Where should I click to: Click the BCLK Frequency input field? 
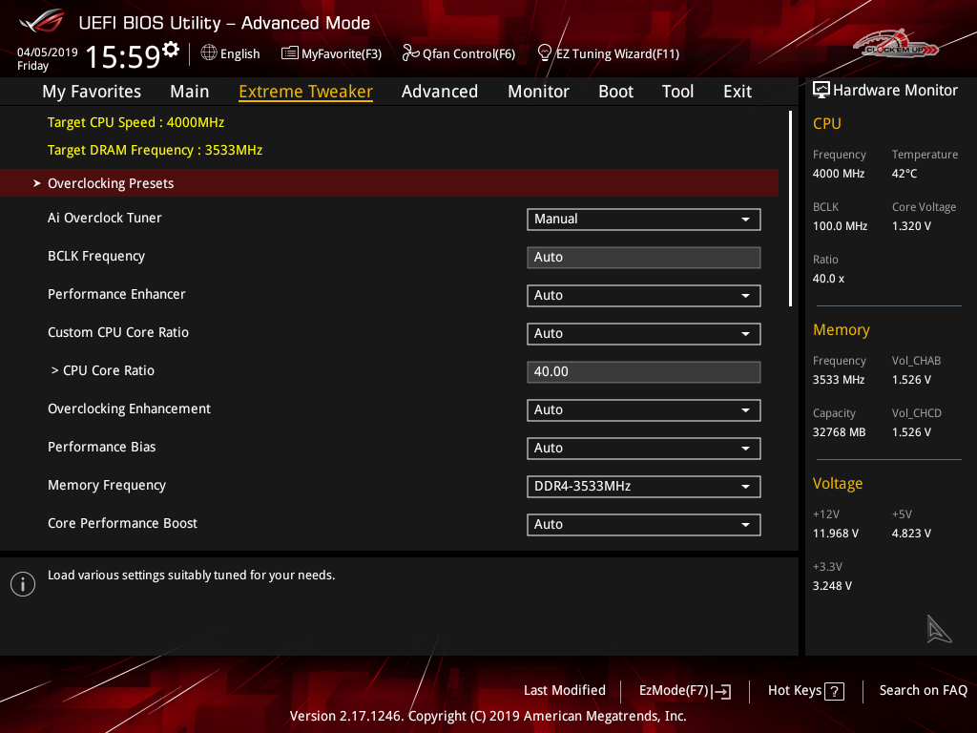point(643,257)
